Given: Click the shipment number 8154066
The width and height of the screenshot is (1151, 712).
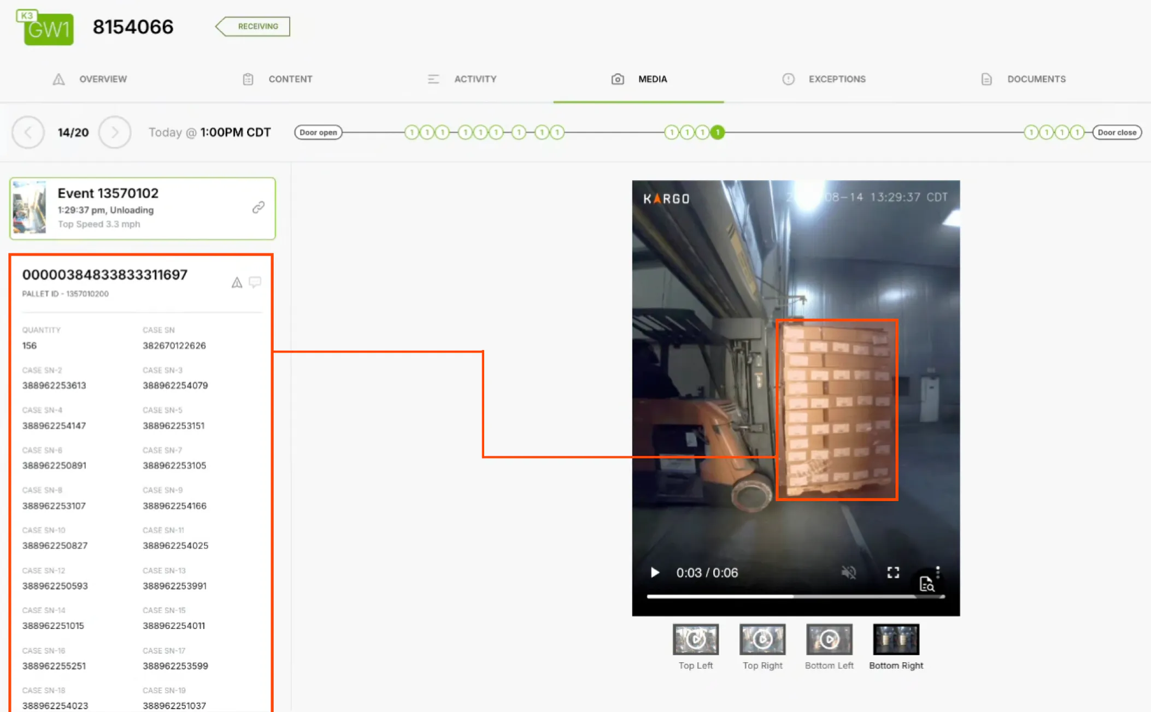Looking at the screenshot, I should pos(133,27).
